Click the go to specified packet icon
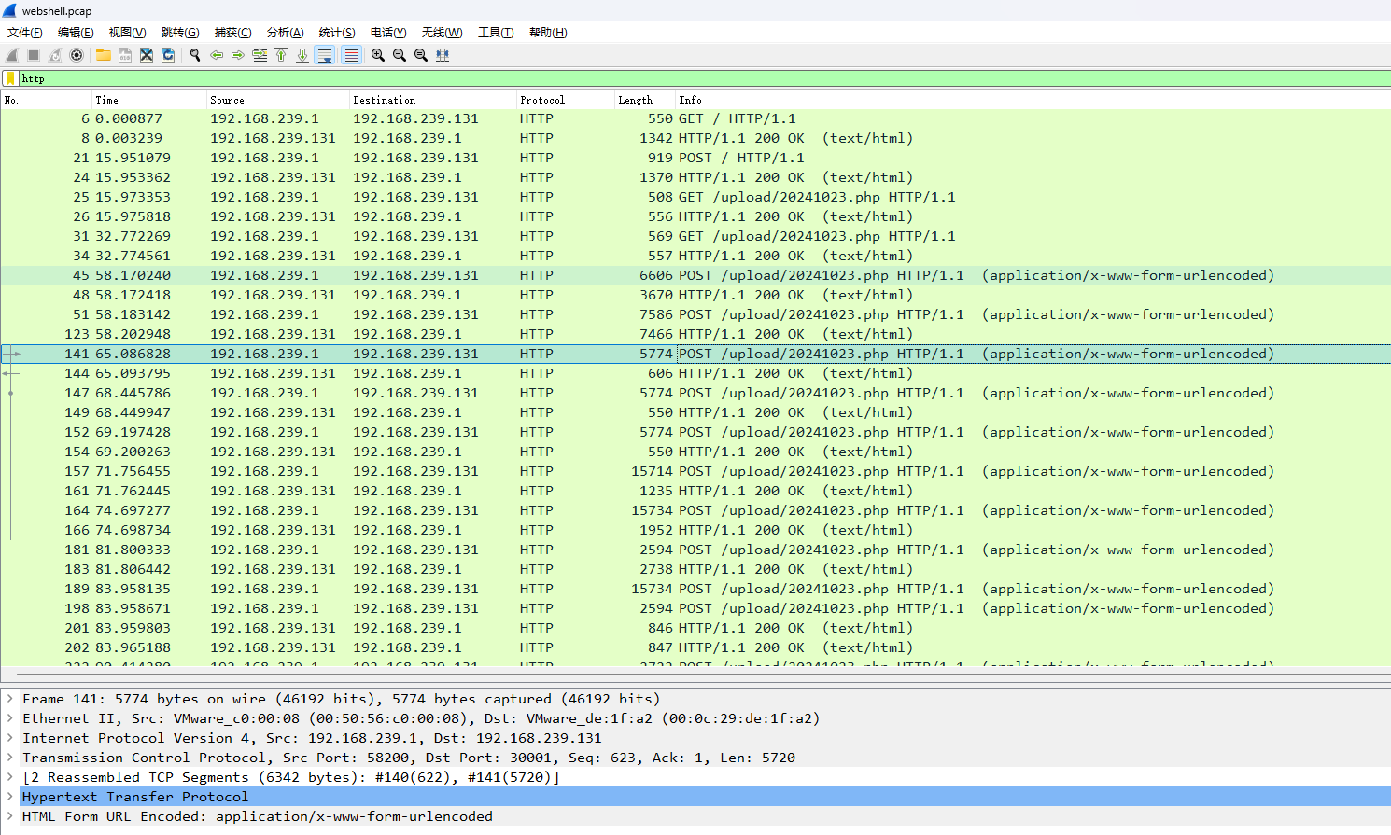The width and height of the screenshot is (1391, 835). [x=260, y=55]
